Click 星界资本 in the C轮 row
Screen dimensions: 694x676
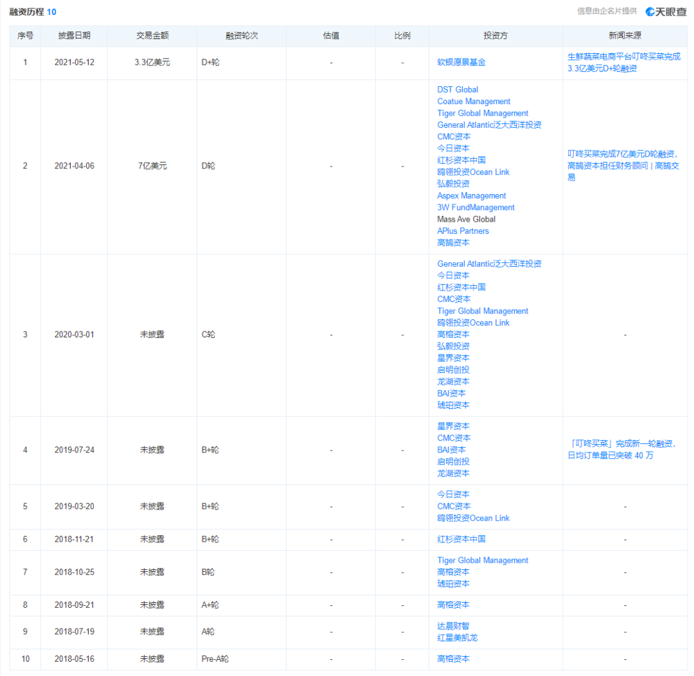pos(453,358)
